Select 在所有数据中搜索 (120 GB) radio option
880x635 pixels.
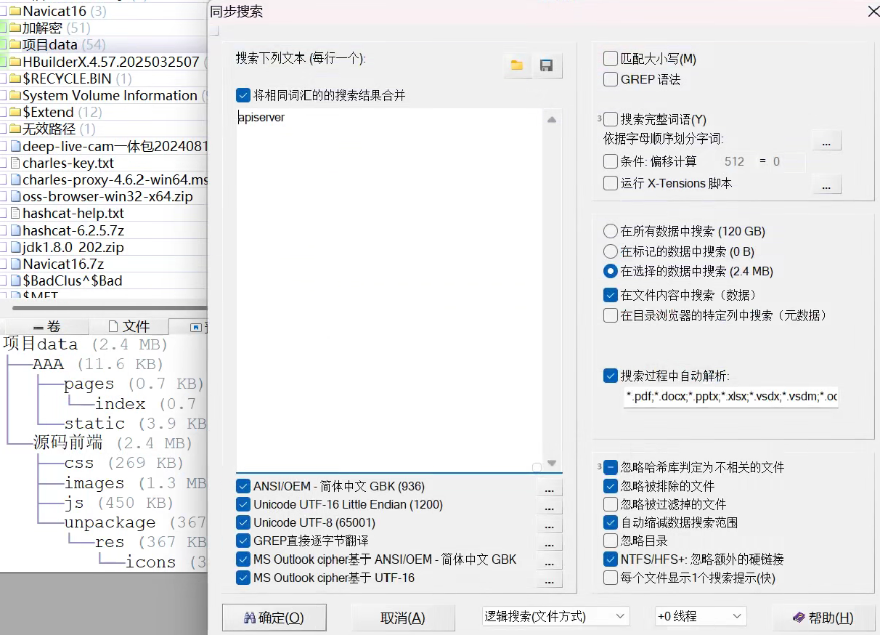point(611,232)
